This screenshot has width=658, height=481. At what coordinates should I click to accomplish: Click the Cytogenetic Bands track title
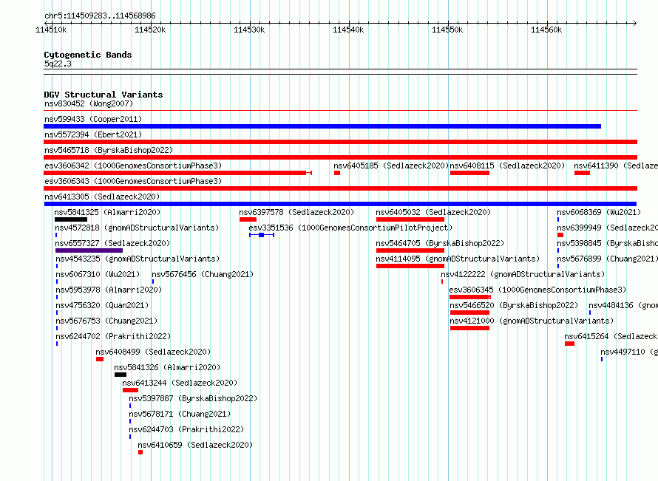(88, 55)
